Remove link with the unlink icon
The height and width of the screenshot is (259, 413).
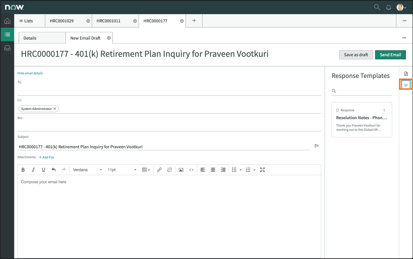(169, 170)
